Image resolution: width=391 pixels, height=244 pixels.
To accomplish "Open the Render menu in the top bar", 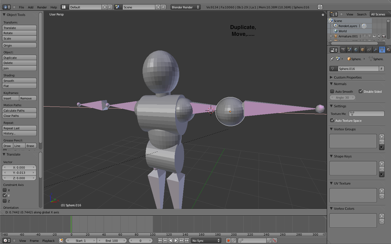I will (x=42, y=7).
